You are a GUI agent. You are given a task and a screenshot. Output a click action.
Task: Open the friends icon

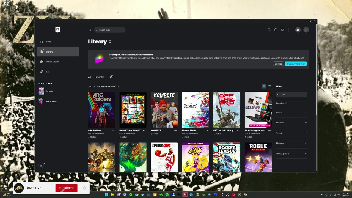298,30
